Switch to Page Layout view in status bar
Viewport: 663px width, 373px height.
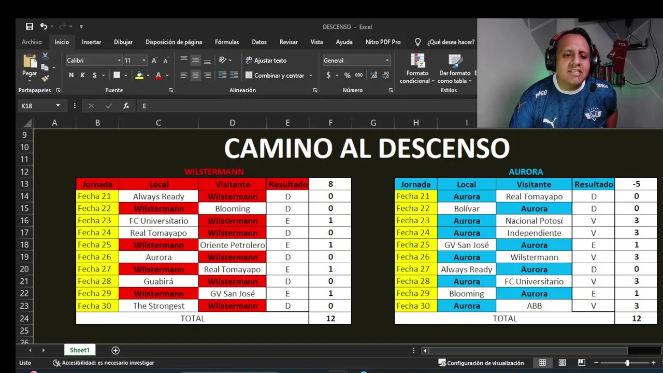point(562,363)
